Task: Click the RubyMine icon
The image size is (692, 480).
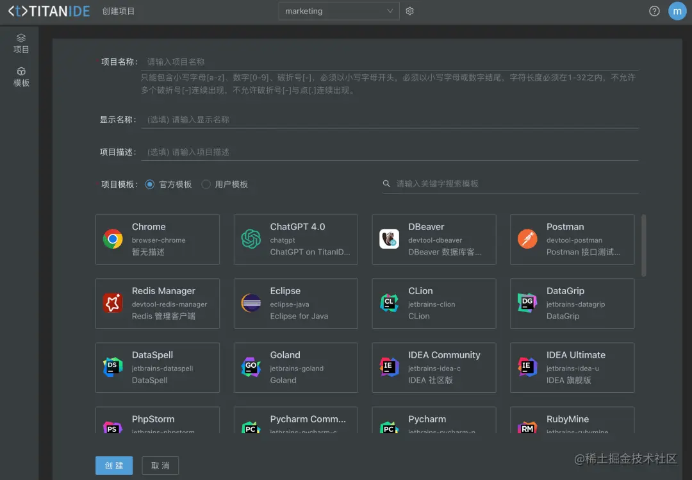Action: (527, 427)
